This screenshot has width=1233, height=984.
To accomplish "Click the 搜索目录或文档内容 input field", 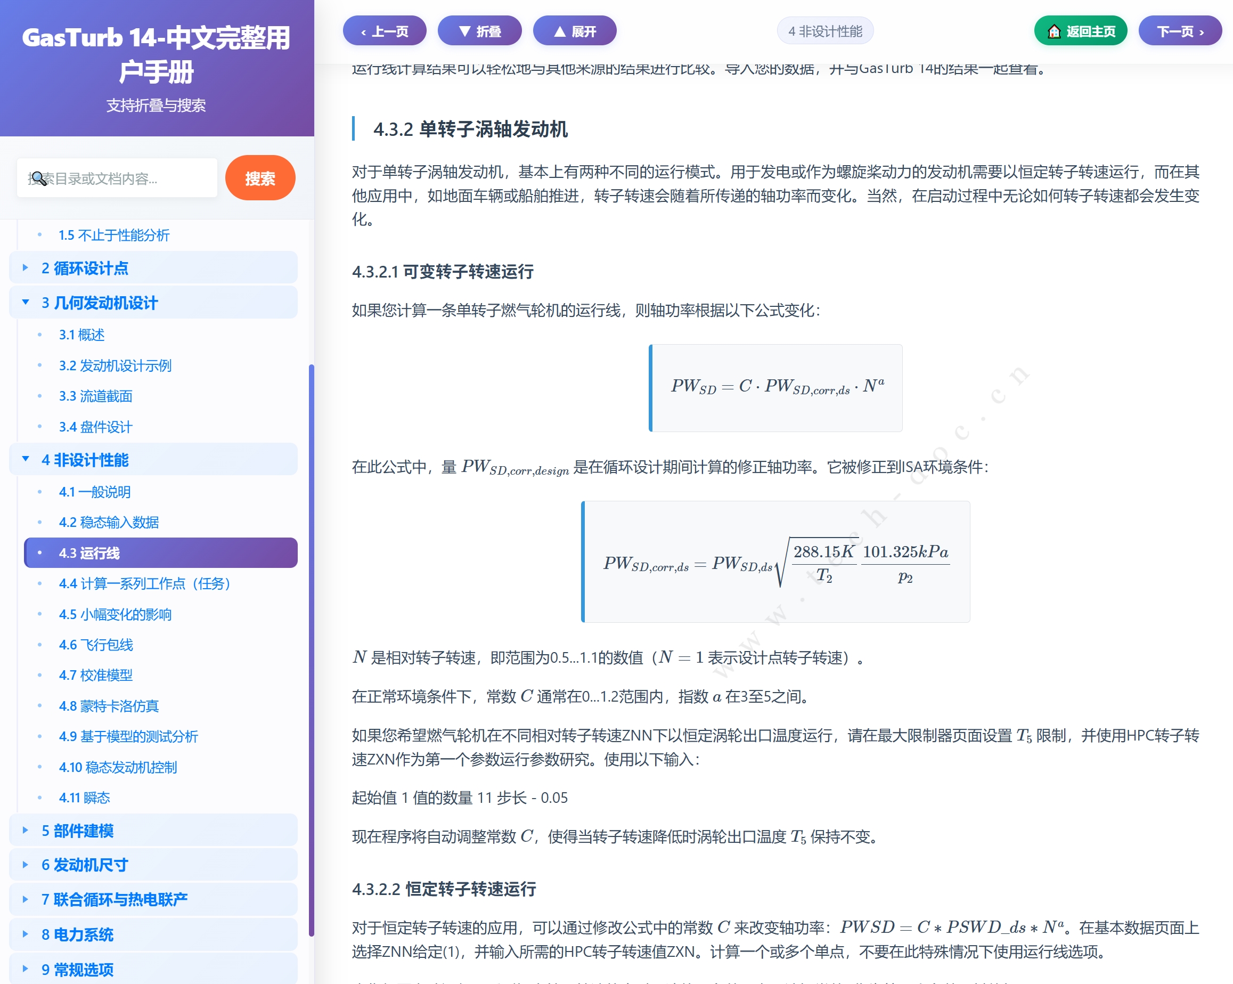I will click(117, 177).
